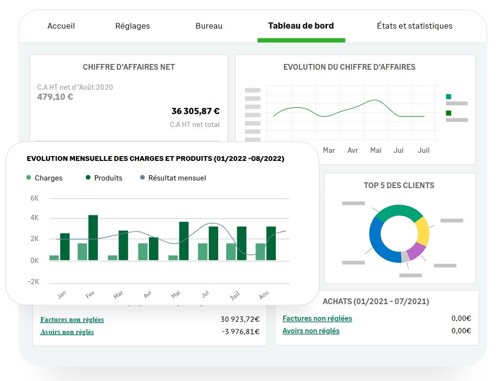This screenshot has width=504, height=381.
Task: Select the yellow segment of clients donut
Action: pos(422,232)
